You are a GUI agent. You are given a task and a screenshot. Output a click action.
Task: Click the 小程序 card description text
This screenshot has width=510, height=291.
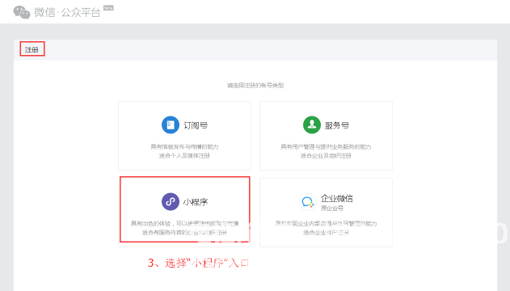point(184,228)
